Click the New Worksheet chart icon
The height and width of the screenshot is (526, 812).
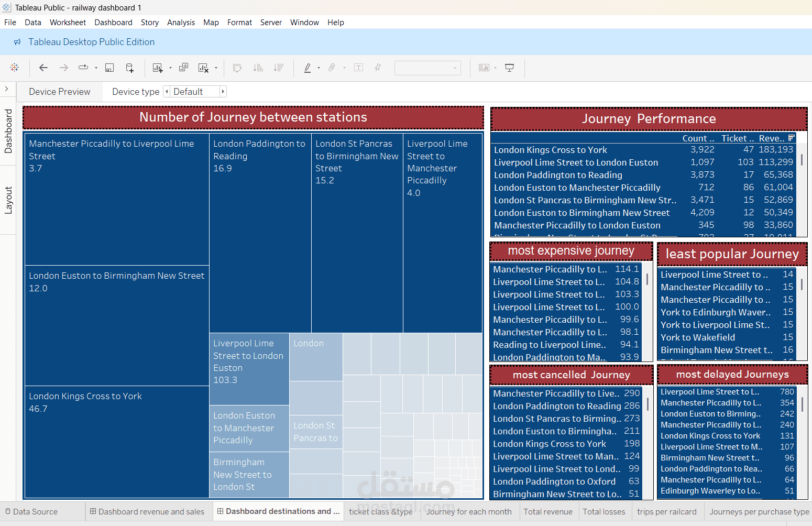click(x=157, y=68)
